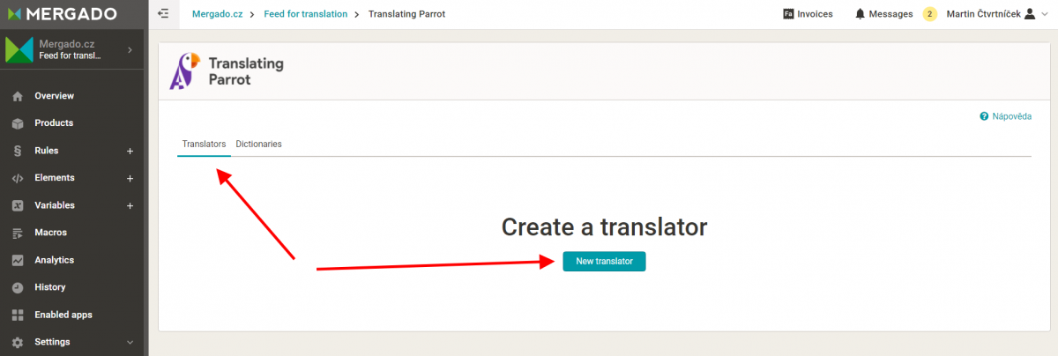
Task: Collapse sidebar with the menu toggle icon
Action: tap(162, 14)
